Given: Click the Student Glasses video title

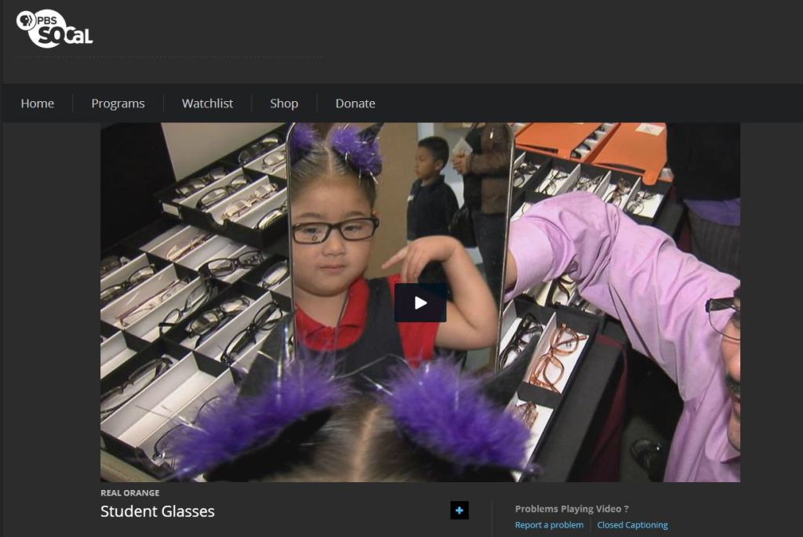Looking at the screenshot, I should pyautogui.click(x=158, y=512).
